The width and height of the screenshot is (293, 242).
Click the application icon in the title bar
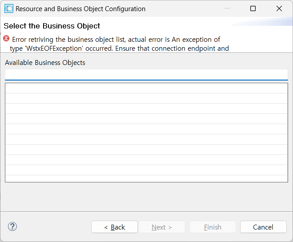point(8,8)
